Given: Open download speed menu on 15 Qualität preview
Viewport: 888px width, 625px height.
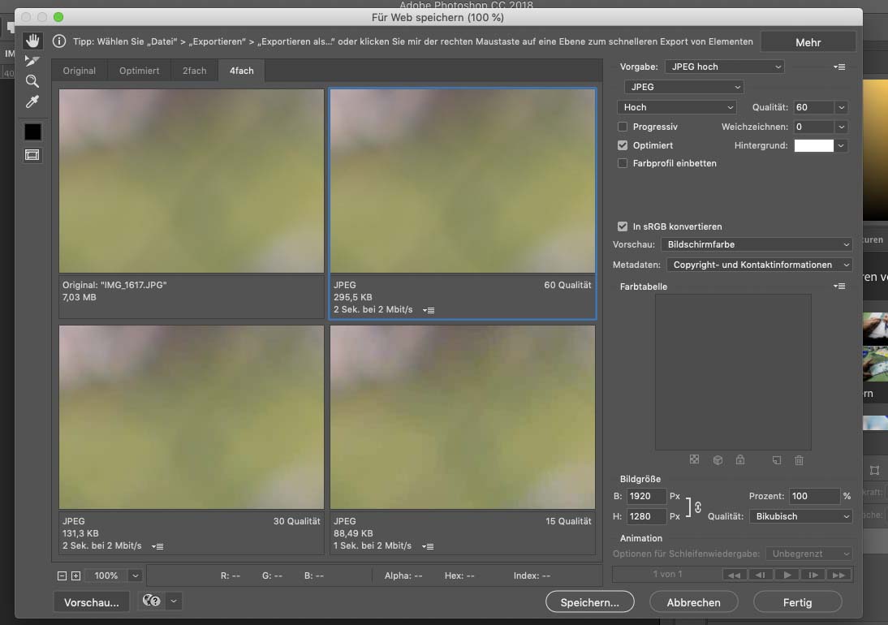Looking at the screenshot, I should [428, 546].
